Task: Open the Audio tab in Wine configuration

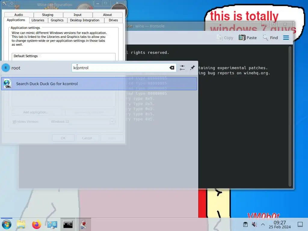Action: click(19, 15)
